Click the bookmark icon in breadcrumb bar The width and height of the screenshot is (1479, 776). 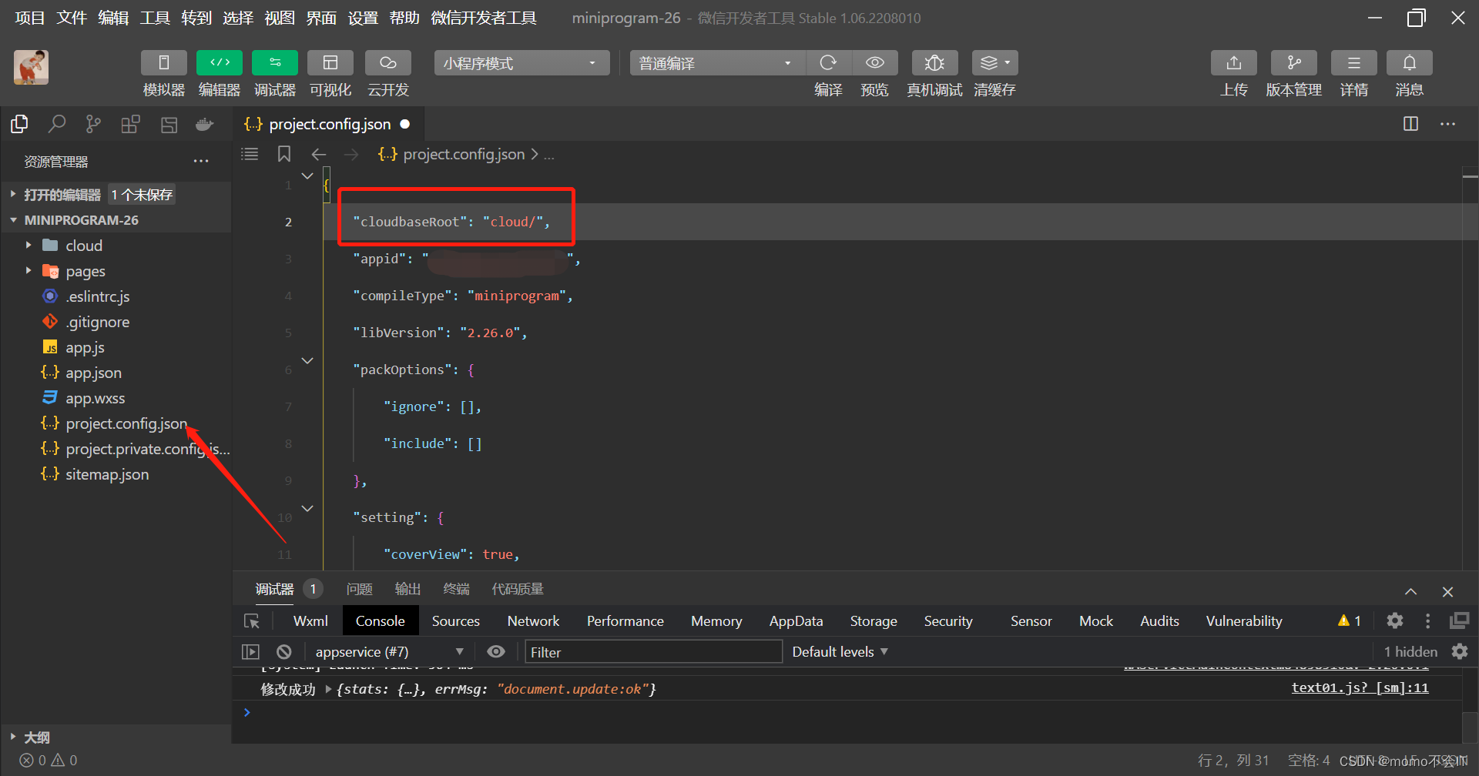[x=284, y=154]
